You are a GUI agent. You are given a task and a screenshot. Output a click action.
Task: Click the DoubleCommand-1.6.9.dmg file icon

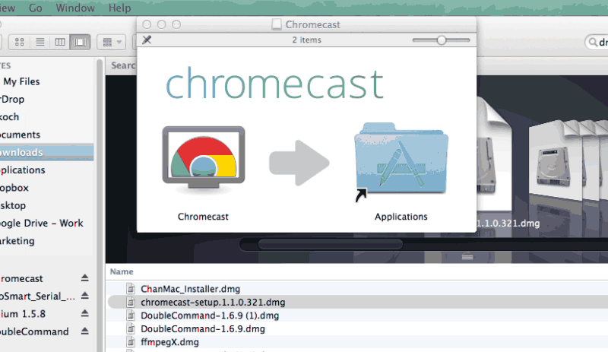pos(131,328)
